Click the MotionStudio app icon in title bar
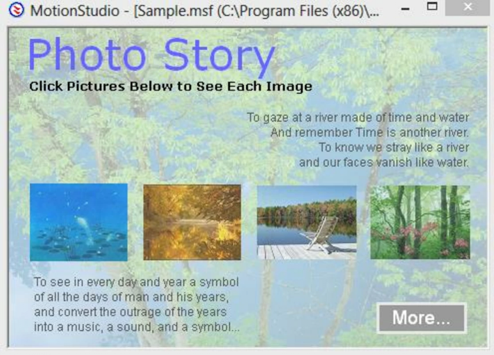Screen dimensions: 494x355 click(17, 11)
